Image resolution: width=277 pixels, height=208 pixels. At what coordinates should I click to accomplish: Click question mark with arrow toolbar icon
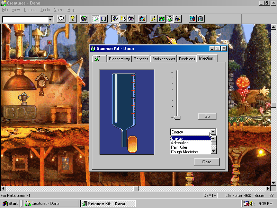123,19
